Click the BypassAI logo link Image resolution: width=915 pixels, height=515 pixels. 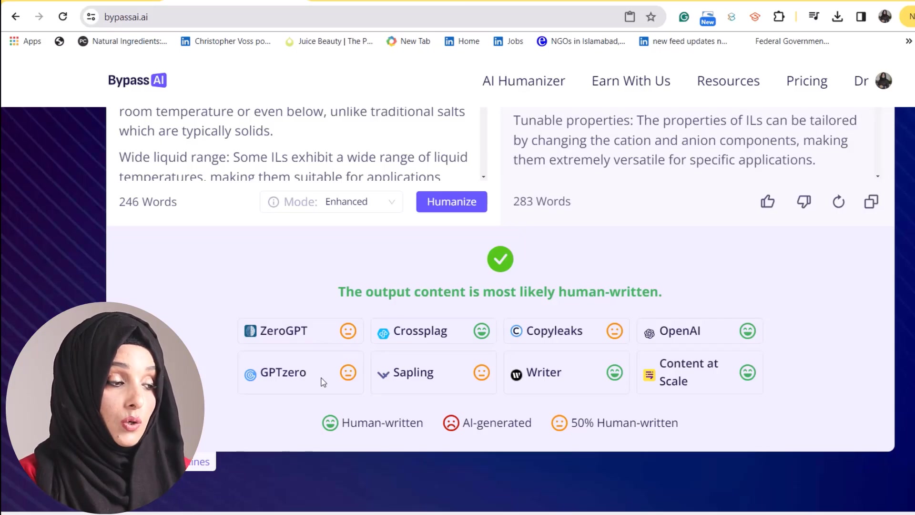pos(137,80)
